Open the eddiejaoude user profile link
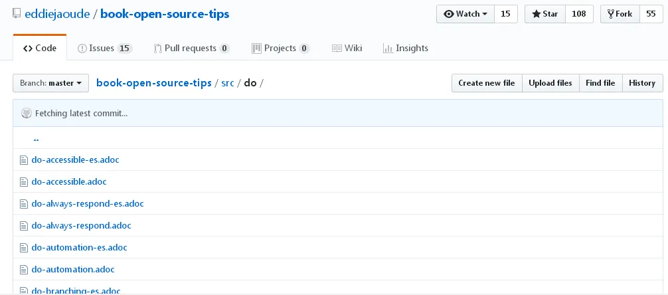The image size is (668, 295). (57, 14)
